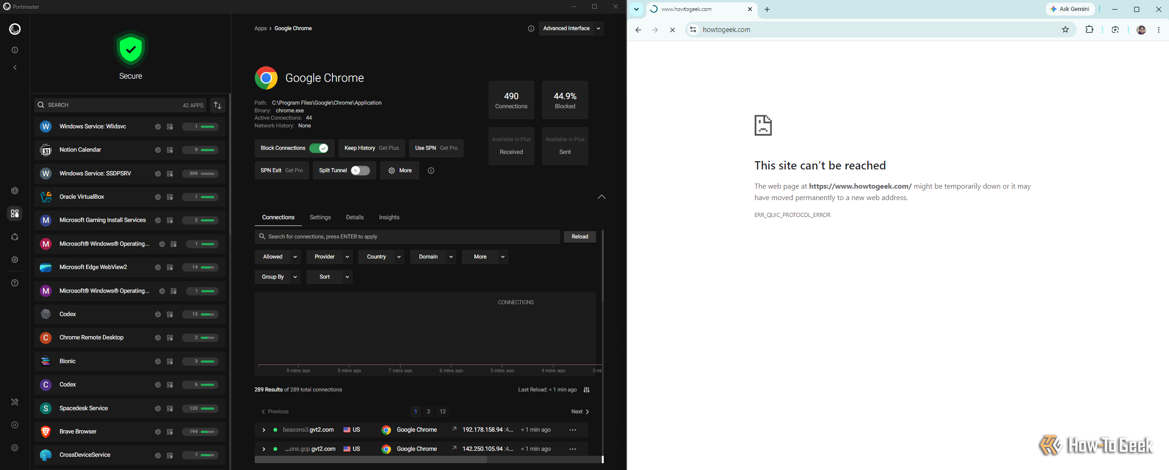Click the site information icon in Chrome's address bar
Image resolution: width=1169 pixels, height=470 pixels.
click(x=693, y=30)
